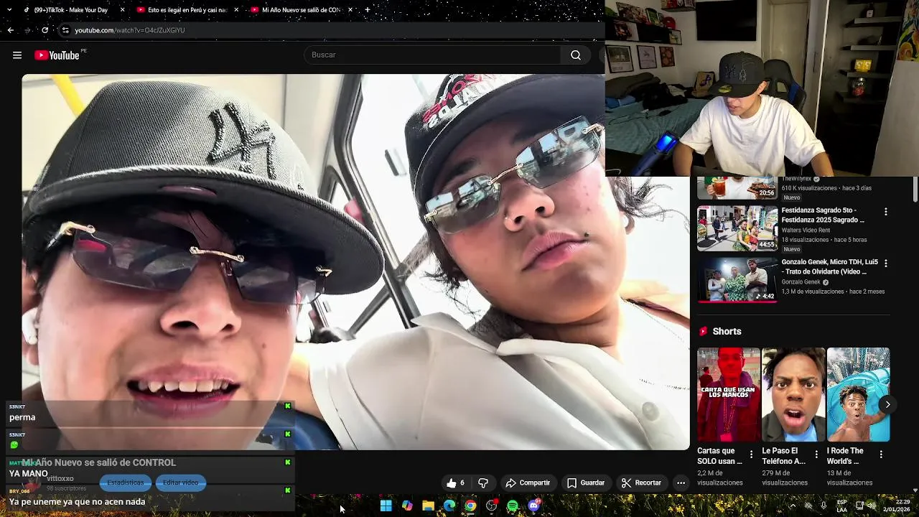Click the Recortar clip button

click(x=641, y=483)
